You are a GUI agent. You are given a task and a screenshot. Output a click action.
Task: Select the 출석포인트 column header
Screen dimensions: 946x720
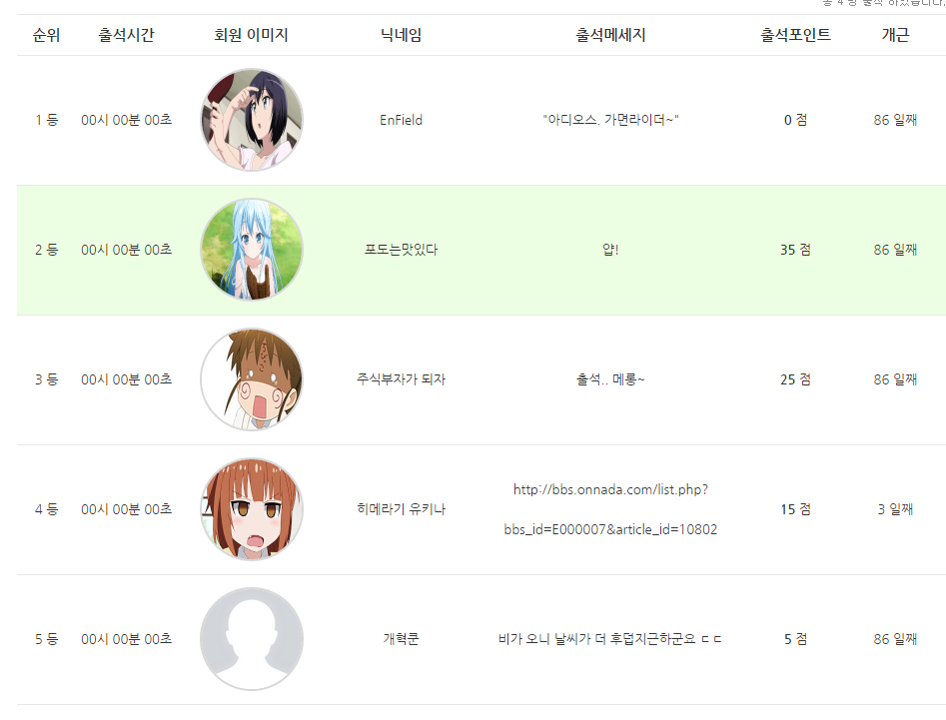tap(796, 35)
